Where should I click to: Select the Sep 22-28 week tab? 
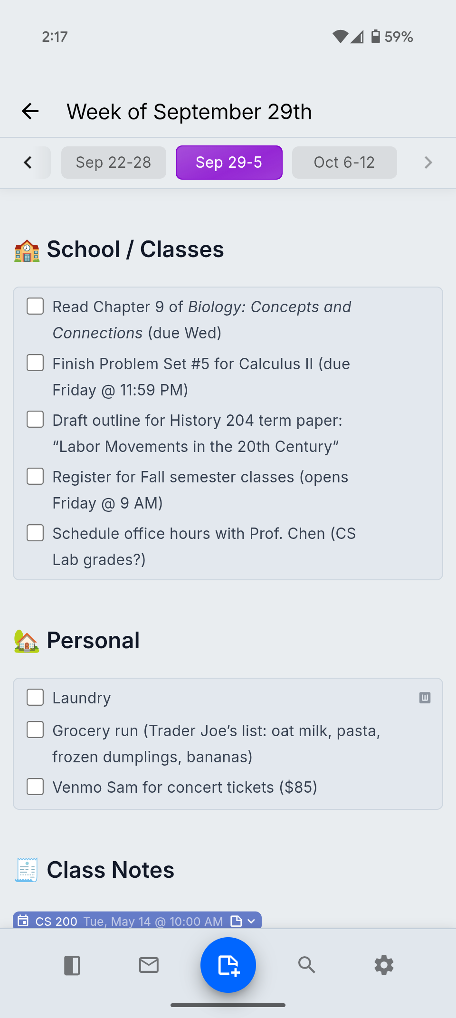(114, 163)
